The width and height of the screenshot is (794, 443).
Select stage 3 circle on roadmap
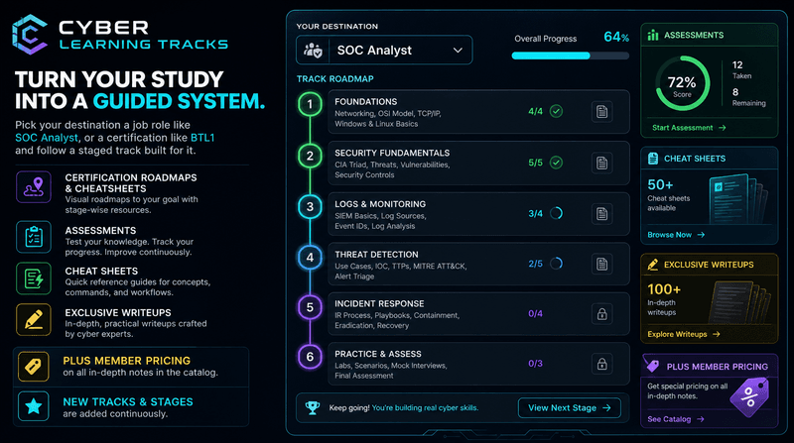(x=310, y=207)
